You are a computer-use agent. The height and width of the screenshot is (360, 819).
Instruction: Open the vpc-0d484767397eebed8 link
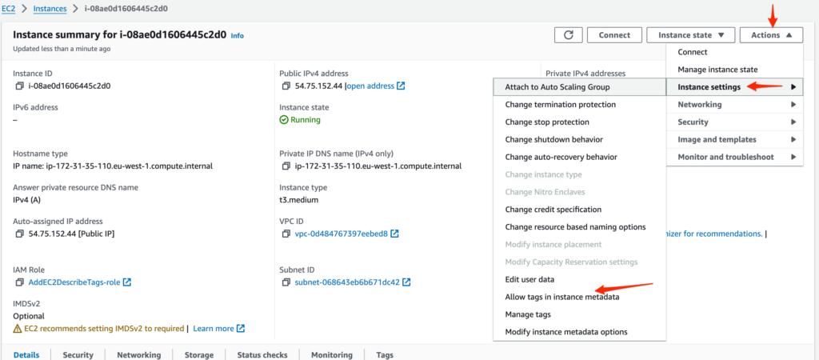pos(341,234)
